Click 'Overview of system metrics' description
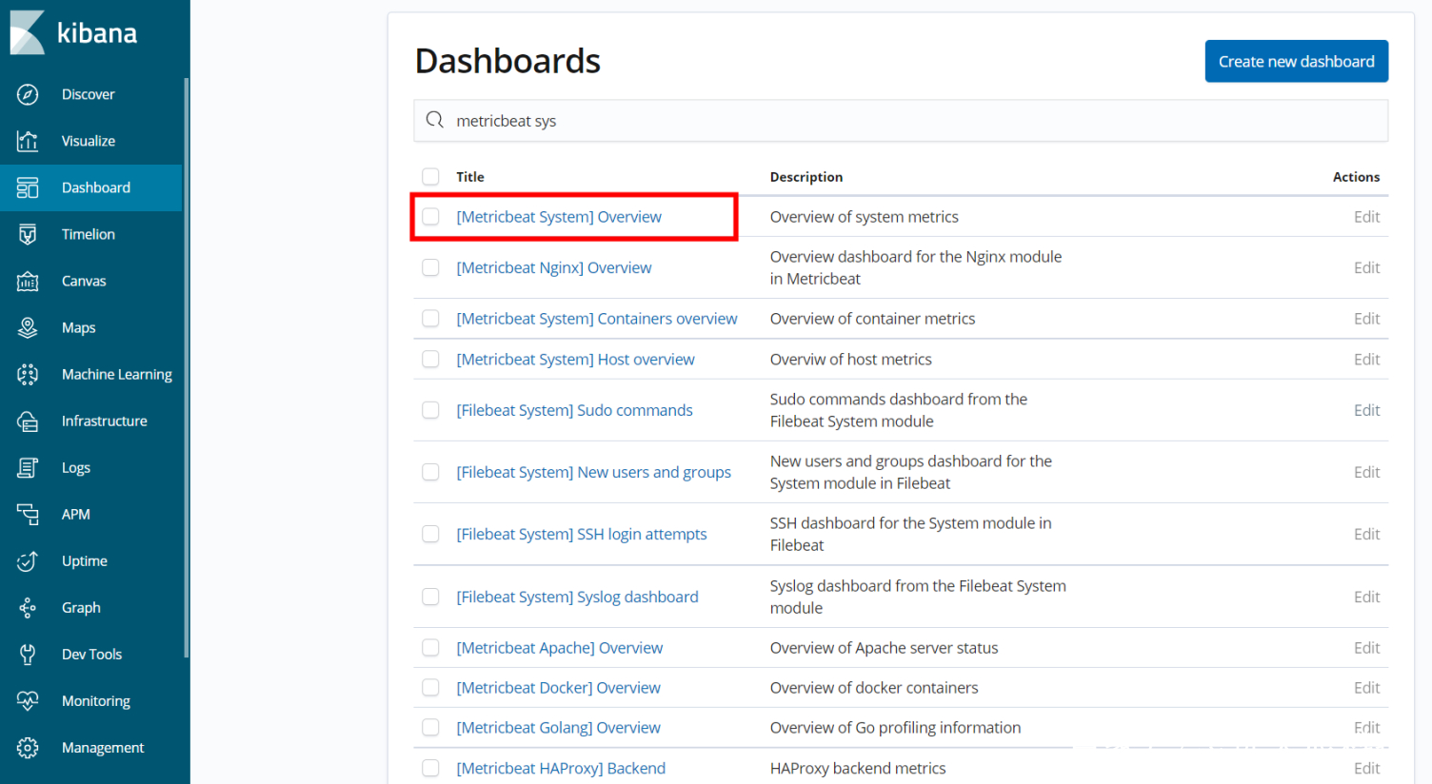Image resolution: width=1432 pixels, height=784 pixels. 864,217
